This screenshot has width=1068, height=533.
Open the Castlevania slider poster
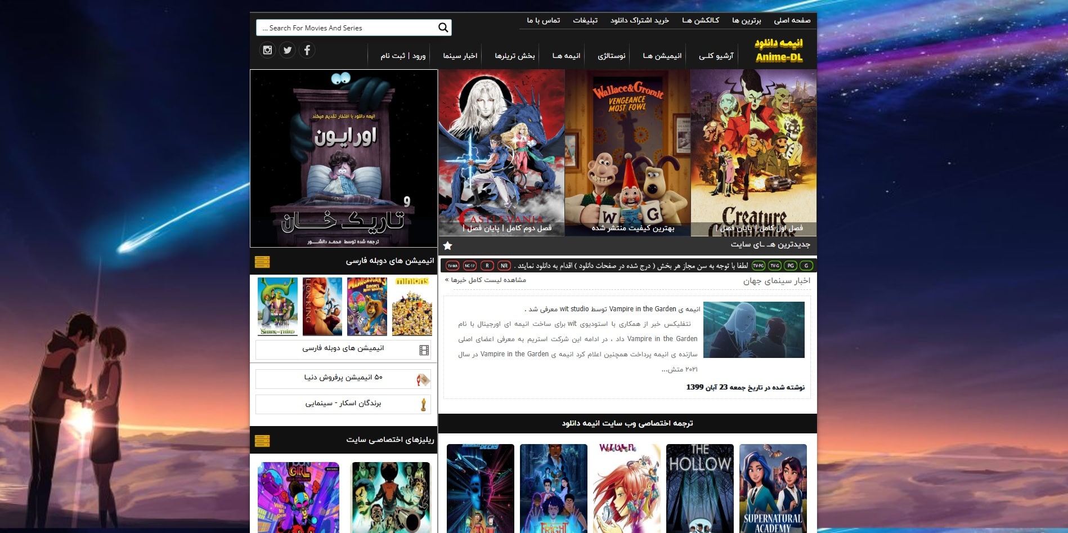(x=501, y=153)
